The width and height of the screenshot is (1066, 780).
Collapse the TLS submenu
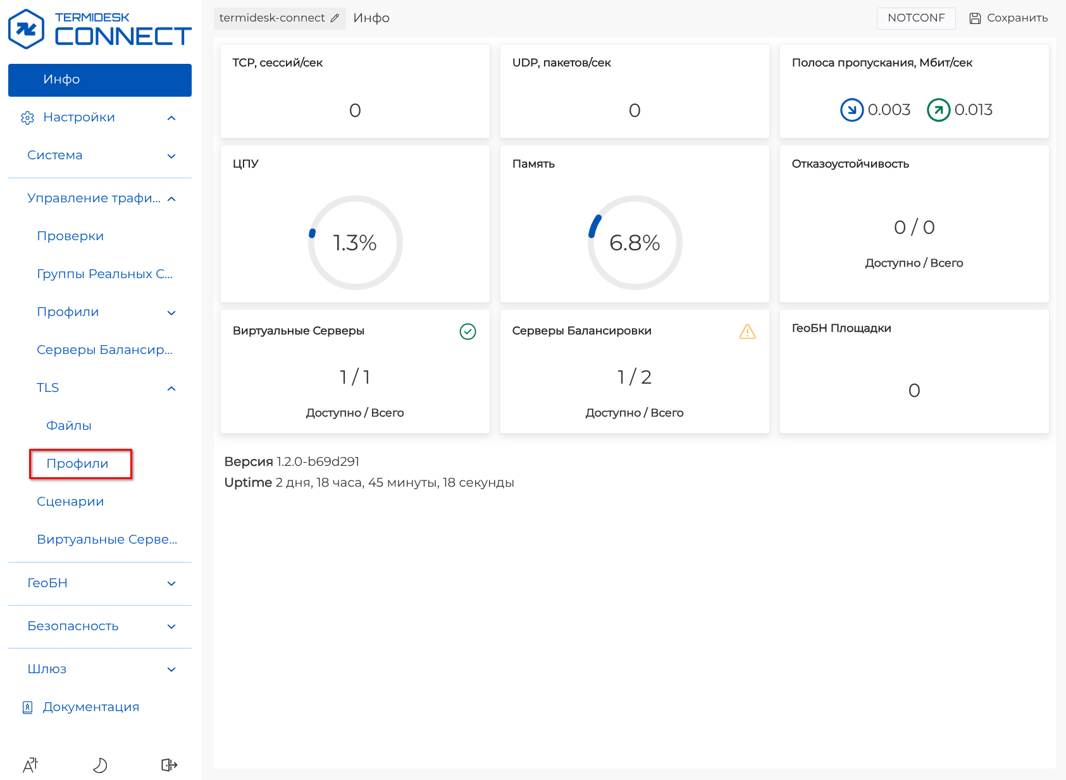coord(171,388)
